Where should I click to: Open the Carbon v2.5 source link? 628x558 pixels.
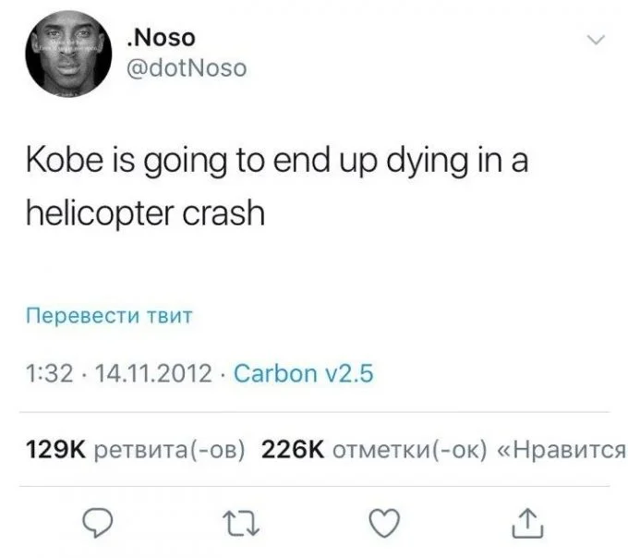[303, 373]
